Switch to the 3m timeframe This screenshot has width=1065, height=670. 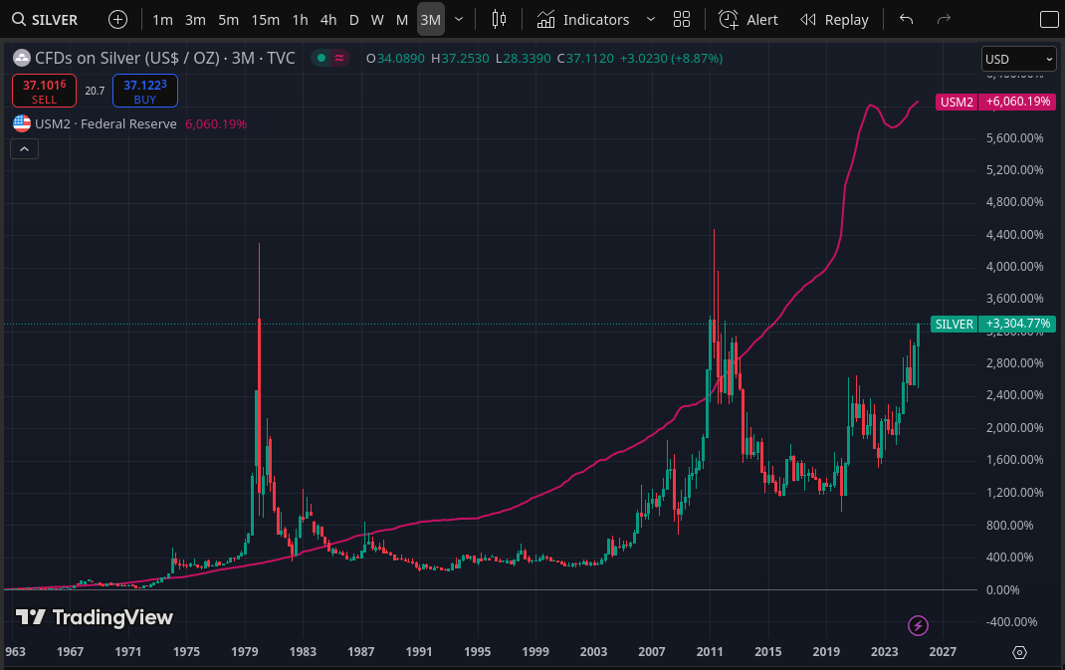pos(196,20)
